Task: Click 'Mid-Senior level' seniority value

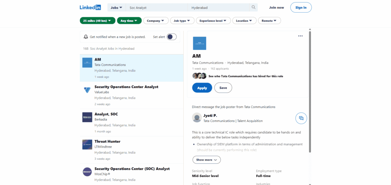Action: 205,176
